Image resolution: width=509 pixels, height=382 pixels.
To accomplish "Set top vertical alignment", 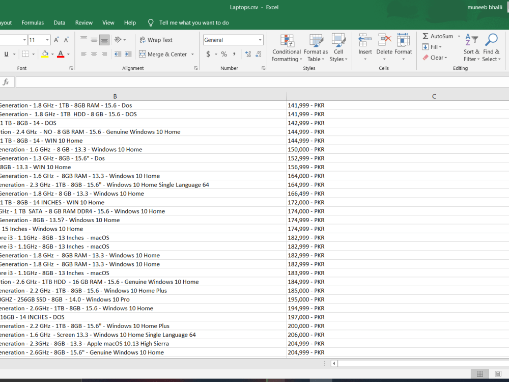I will pos(84,40).
